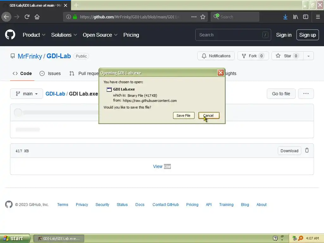
Task: Click the GitHub footer logo
Action: point(9,204)
